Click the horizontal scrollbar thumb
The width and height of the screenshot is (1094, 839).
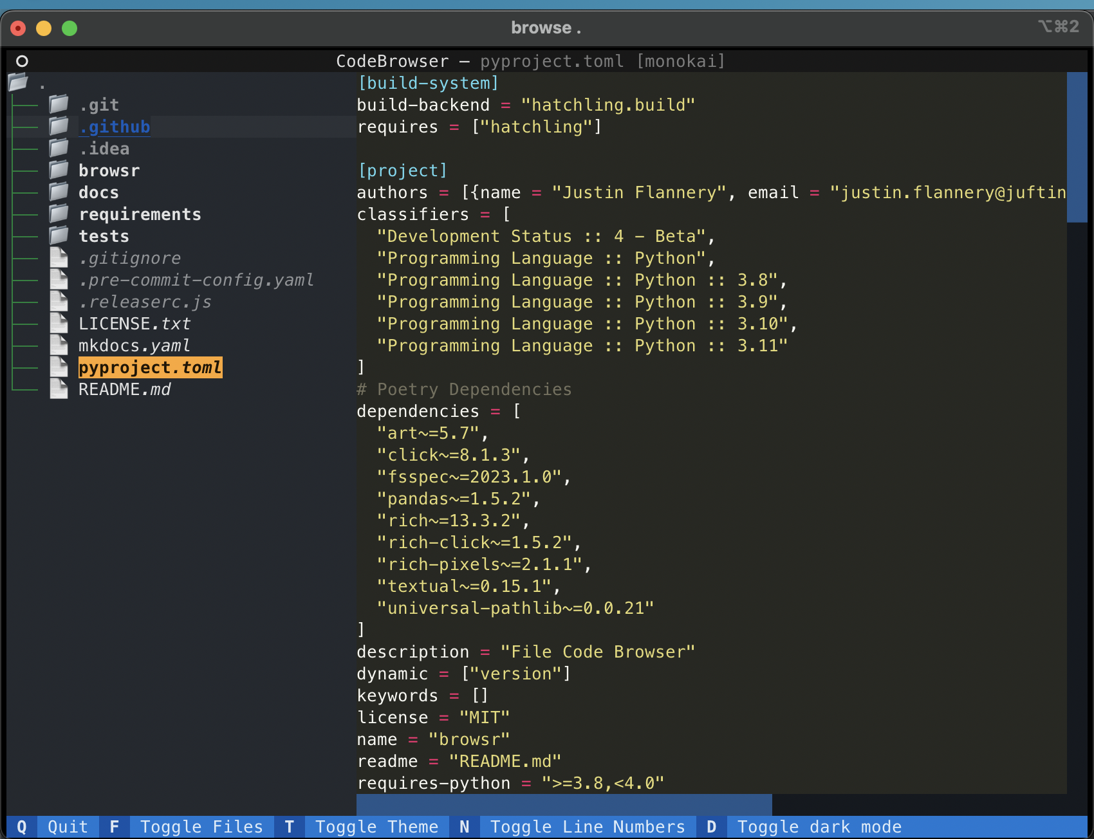coord(564,805)
